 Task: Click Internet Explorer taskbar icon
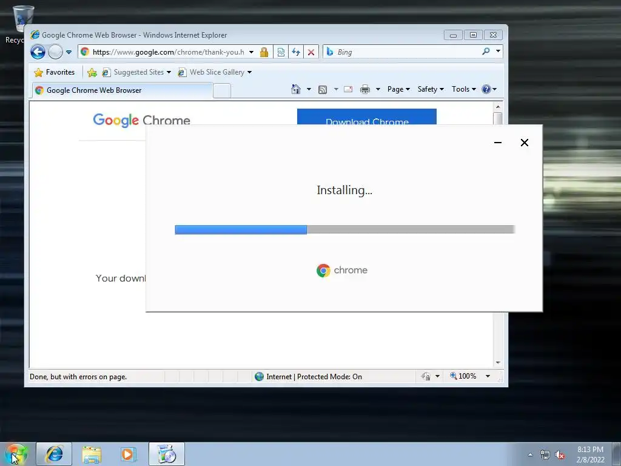(x=54, y=454)
